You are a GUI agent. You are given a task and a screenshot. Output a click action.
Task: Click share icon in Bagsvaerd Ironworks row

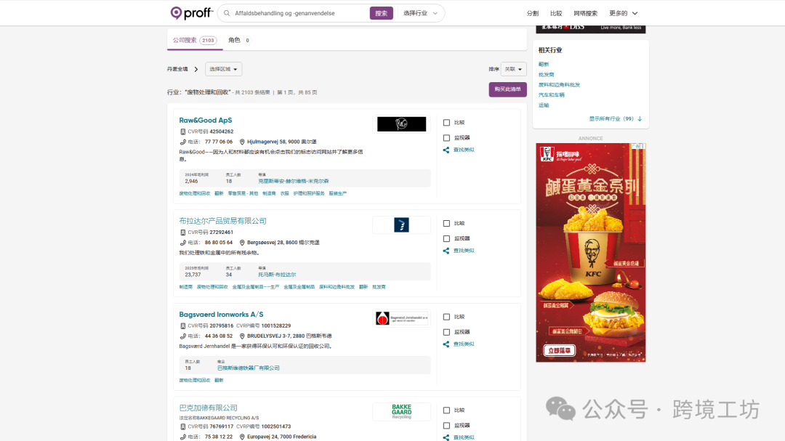446,344
